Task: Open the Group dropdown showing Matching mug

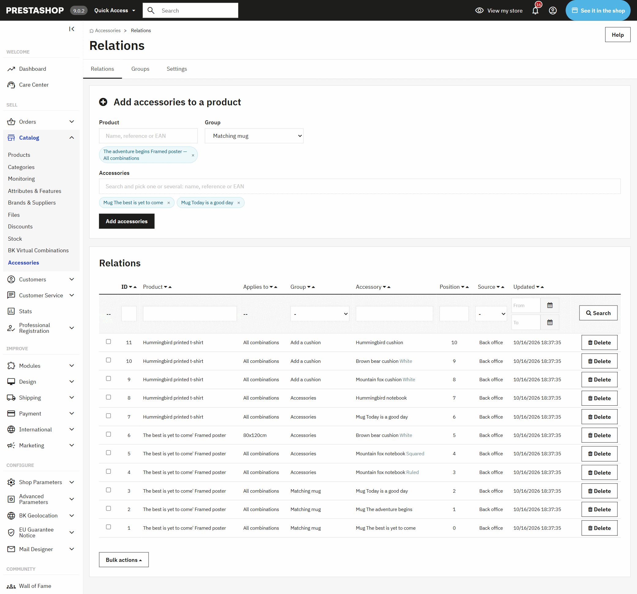Action: (x=254, y=136)
